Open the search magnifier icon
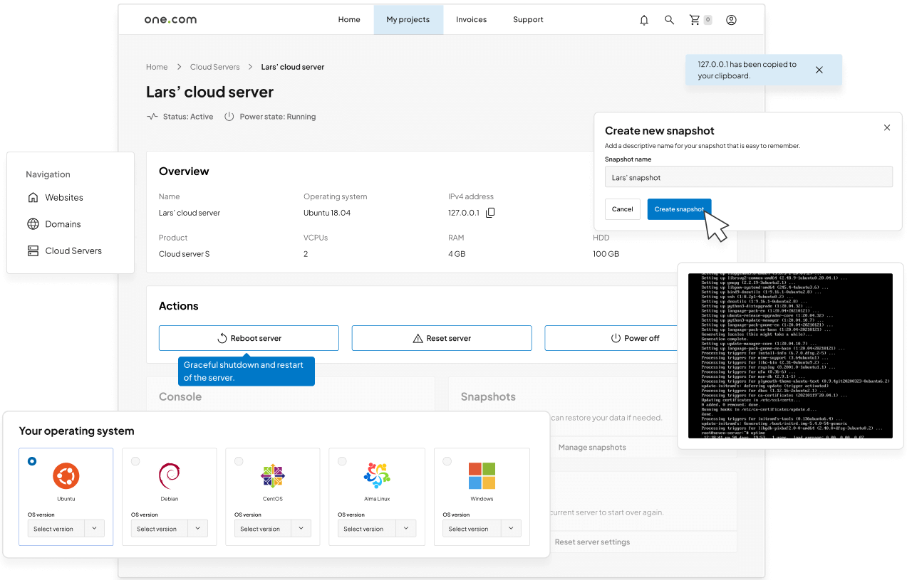 [670, 20]
